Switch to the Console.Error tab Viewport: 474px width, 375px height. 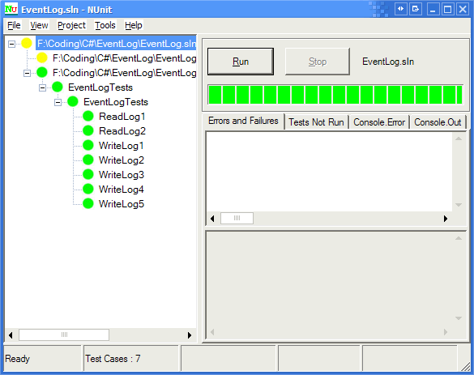pos(379,122)
